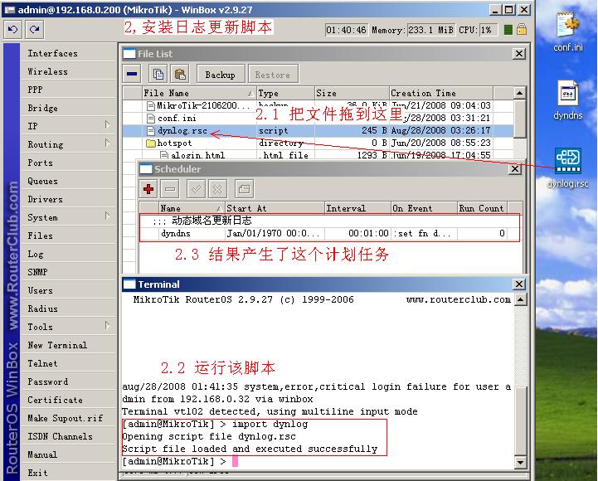
Task: Click the Backup button
Action: 220,75
